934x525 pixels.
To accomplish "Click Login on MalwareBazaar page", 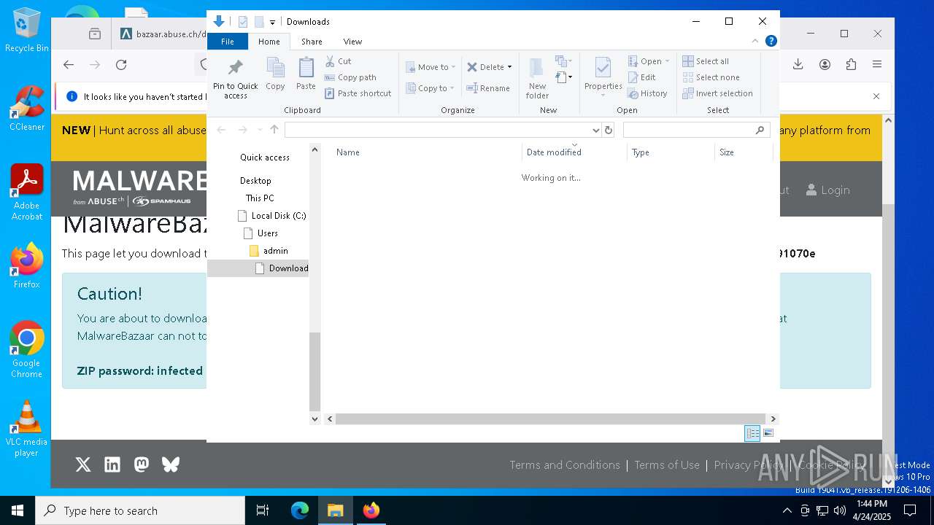I will [x=827, y=190].
